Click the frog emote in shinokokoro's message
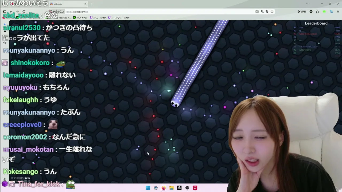The height and width of the screenshot is (192, 342). coord(61,63)
